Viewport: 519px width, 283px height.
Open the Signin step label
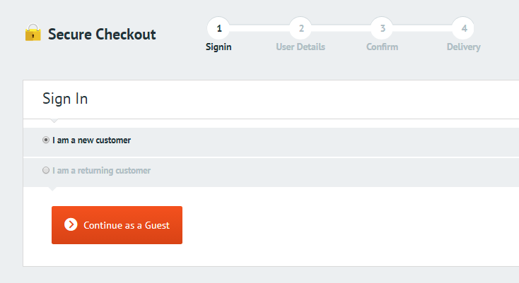(218, 47)
